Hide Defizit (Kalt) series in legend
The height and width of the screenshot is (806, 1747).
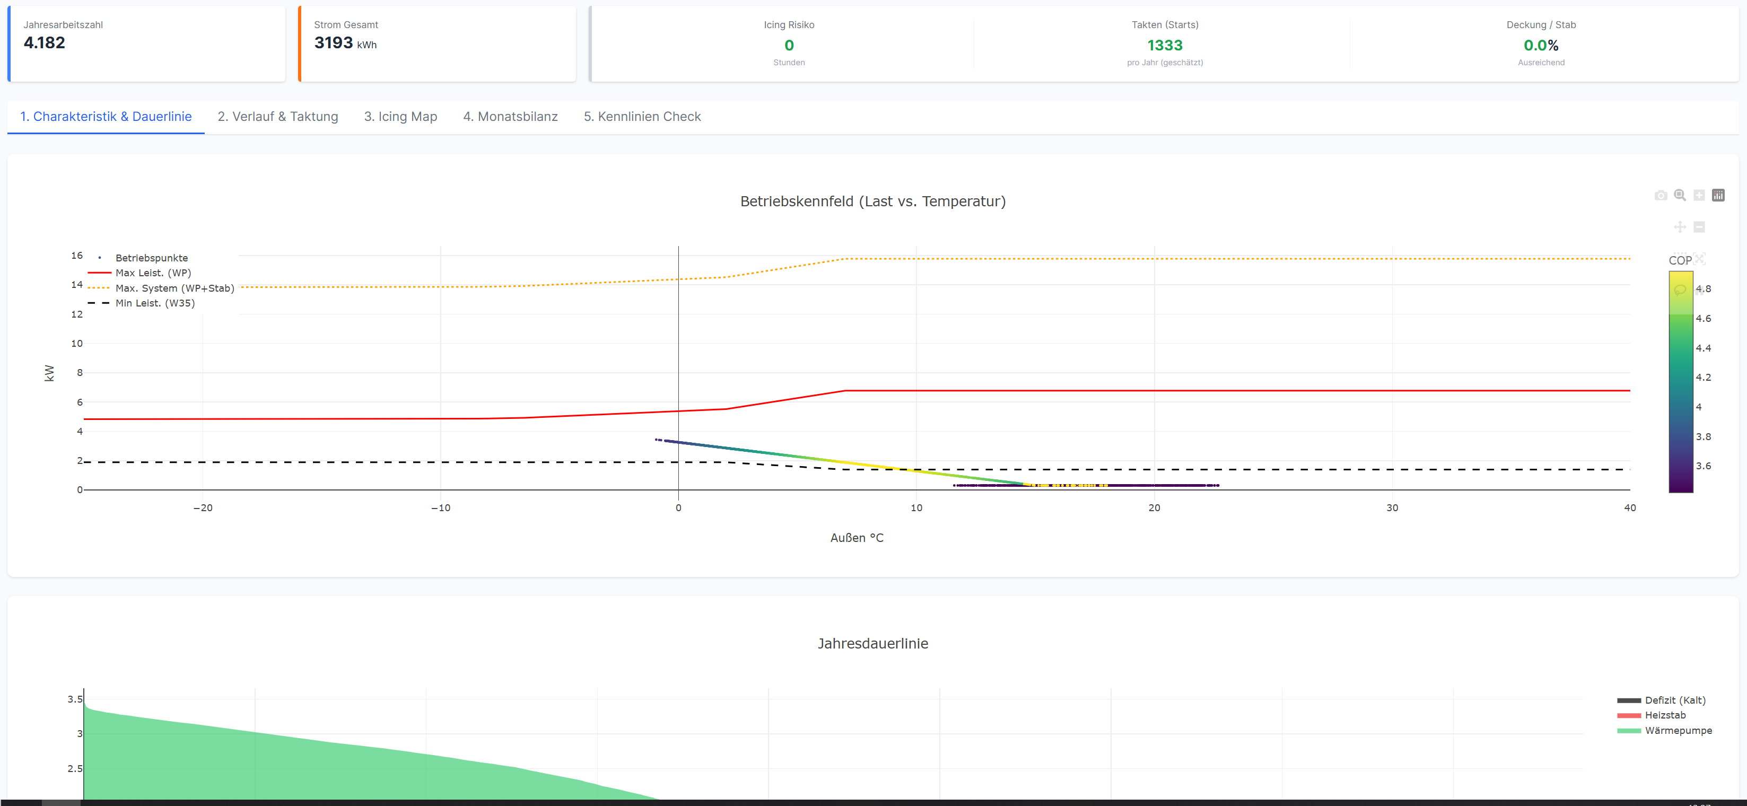1674,700
